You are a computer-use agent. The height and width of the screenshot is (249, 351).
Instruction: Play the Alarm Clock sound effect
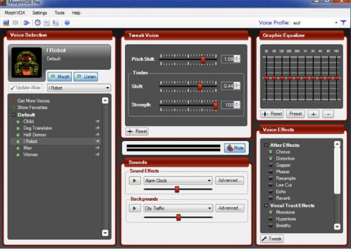[135, 180]
